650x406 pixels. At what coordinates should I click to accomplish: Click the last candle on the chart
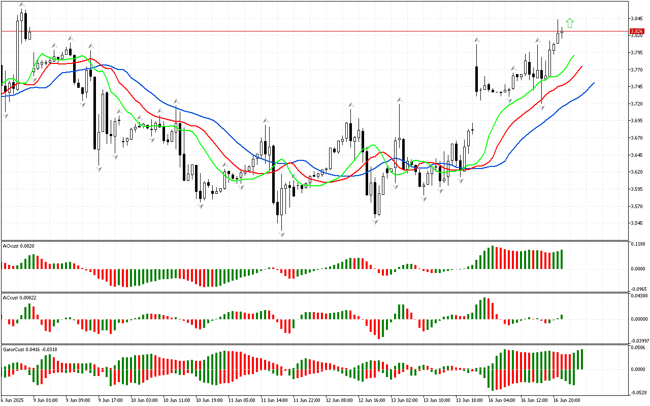[x=562, y=31]
